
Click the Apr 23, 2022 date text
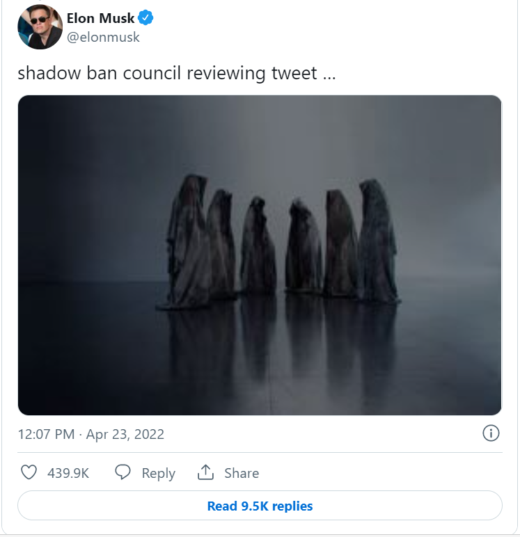125,434
